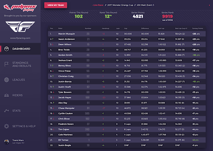Viewport: 213px width, 151px height.
Task: Select rider Marvin Musquin
Action: 67,34
